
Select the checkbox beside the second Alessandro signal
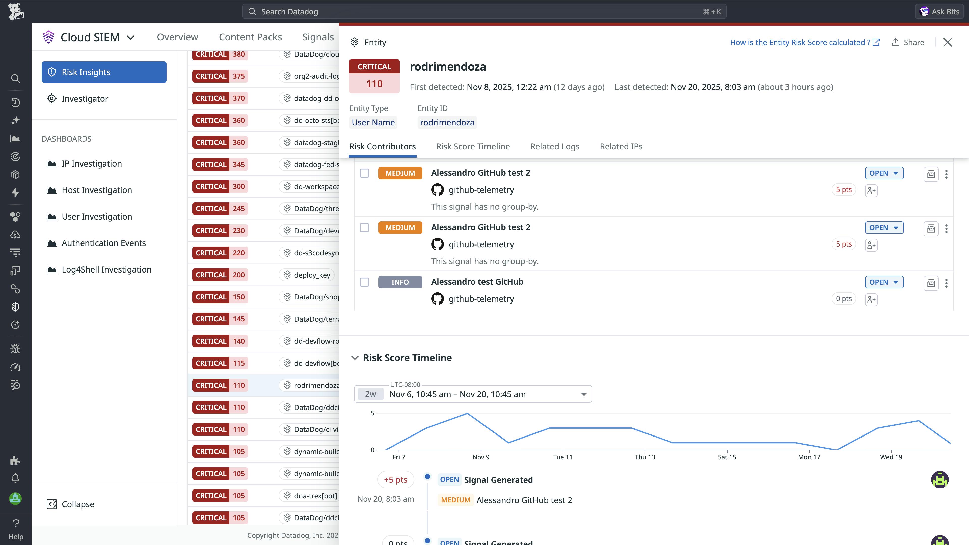364,228
